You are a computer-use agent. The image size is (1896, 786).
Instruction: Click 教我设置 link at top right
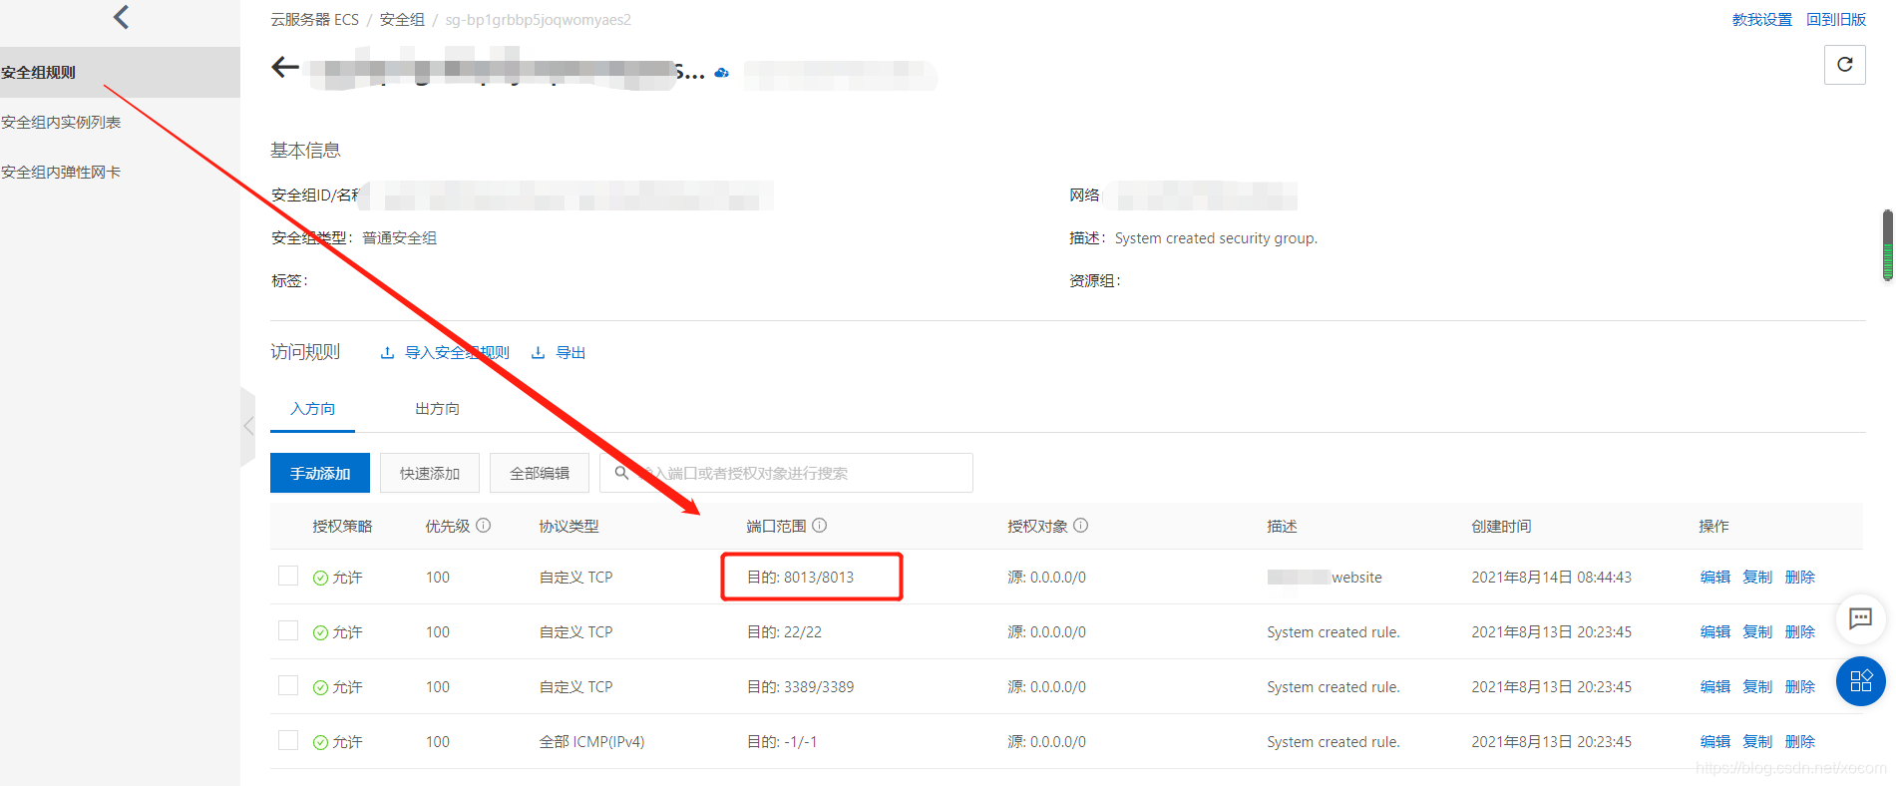click(x=1762, y=20)
